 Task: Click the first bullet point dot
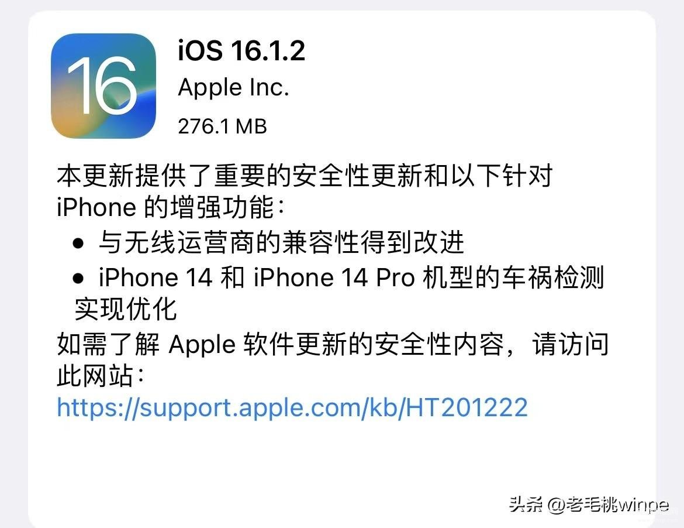pyautogui.click(x=78, y=244)
